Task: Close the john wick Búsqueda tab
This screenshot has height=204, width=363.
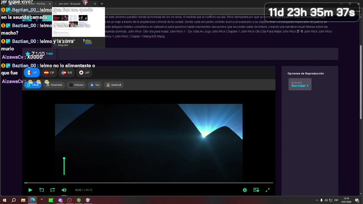Action: click(x=95, y=4)
